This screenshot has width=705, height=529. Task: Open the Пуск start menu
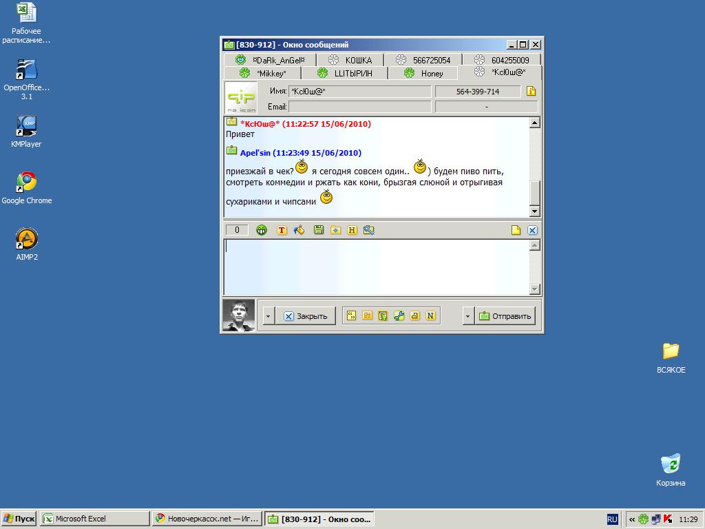19,519
